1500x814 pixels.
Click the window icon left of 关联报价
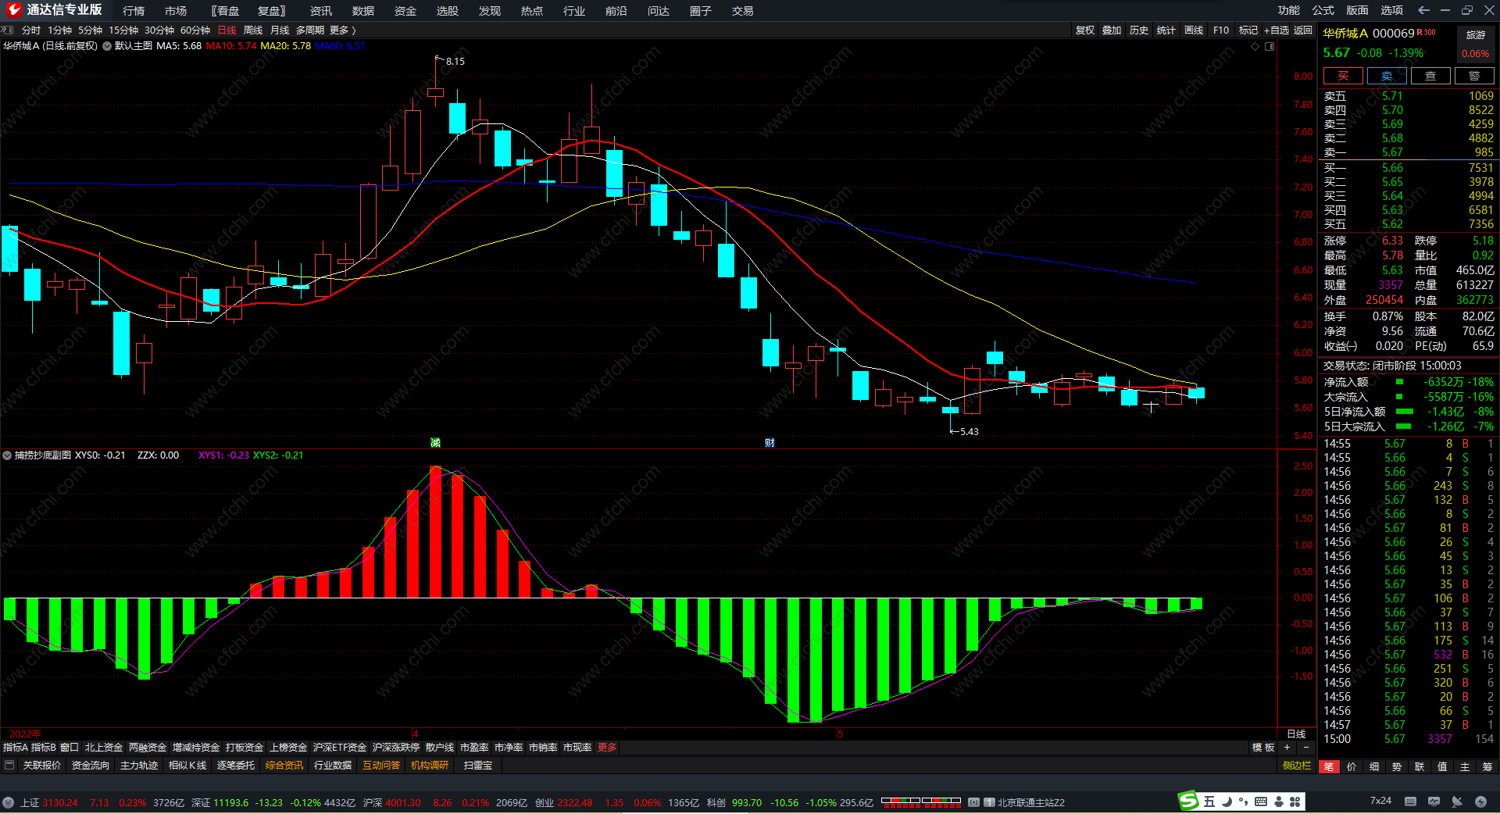9,766
